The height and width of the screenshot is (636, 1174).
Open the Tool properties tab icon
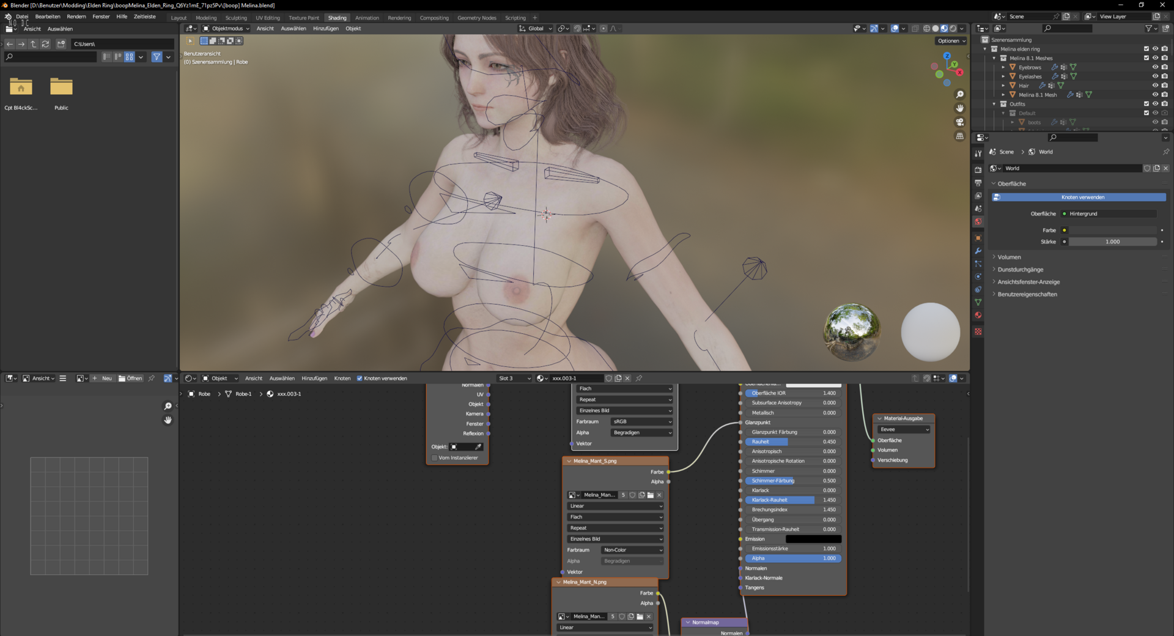978,153
